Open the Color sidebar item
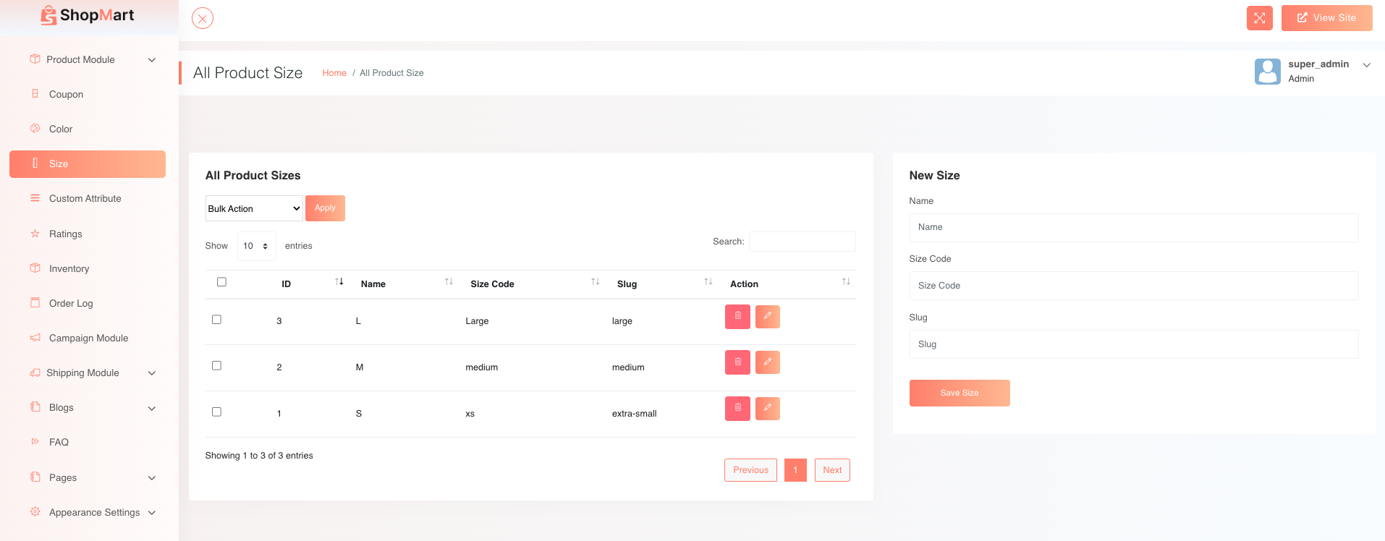 [61, 129]
